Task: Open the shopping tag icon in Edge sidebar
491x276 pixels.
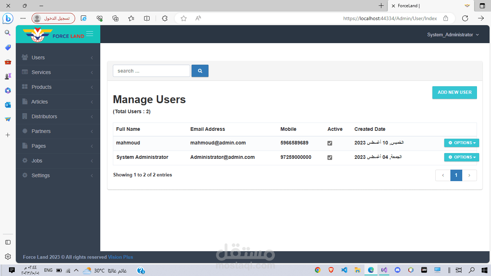Action: (8, 47)
